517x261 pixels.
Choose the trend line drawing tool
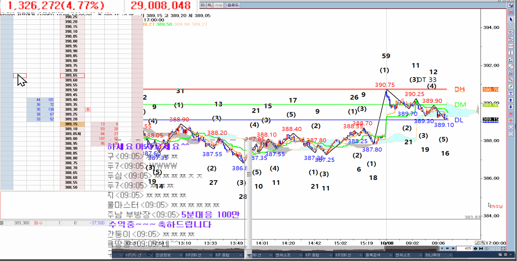tap(511, 66)
